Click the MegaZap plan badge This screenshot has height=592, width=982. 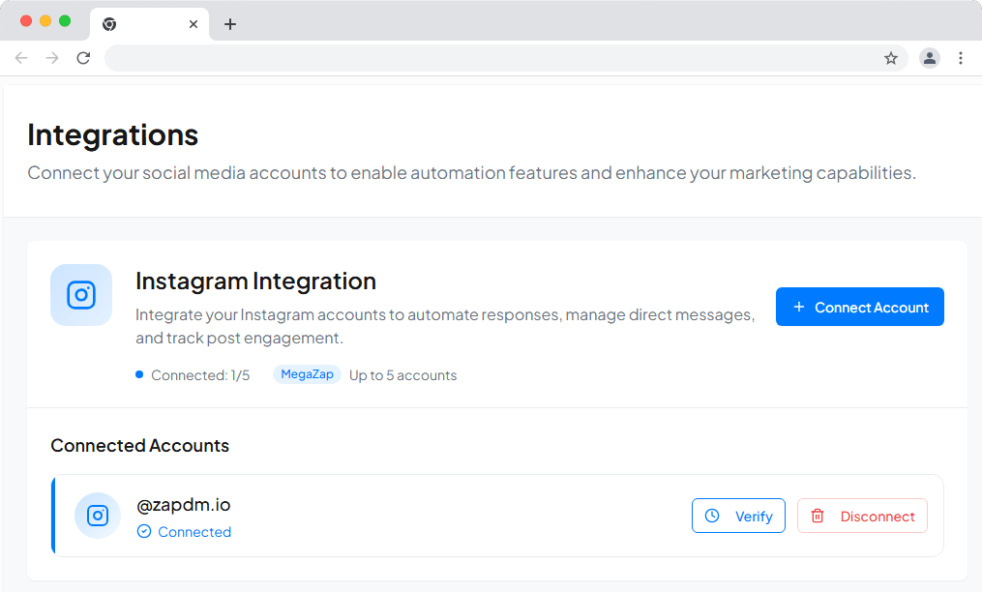307,374
